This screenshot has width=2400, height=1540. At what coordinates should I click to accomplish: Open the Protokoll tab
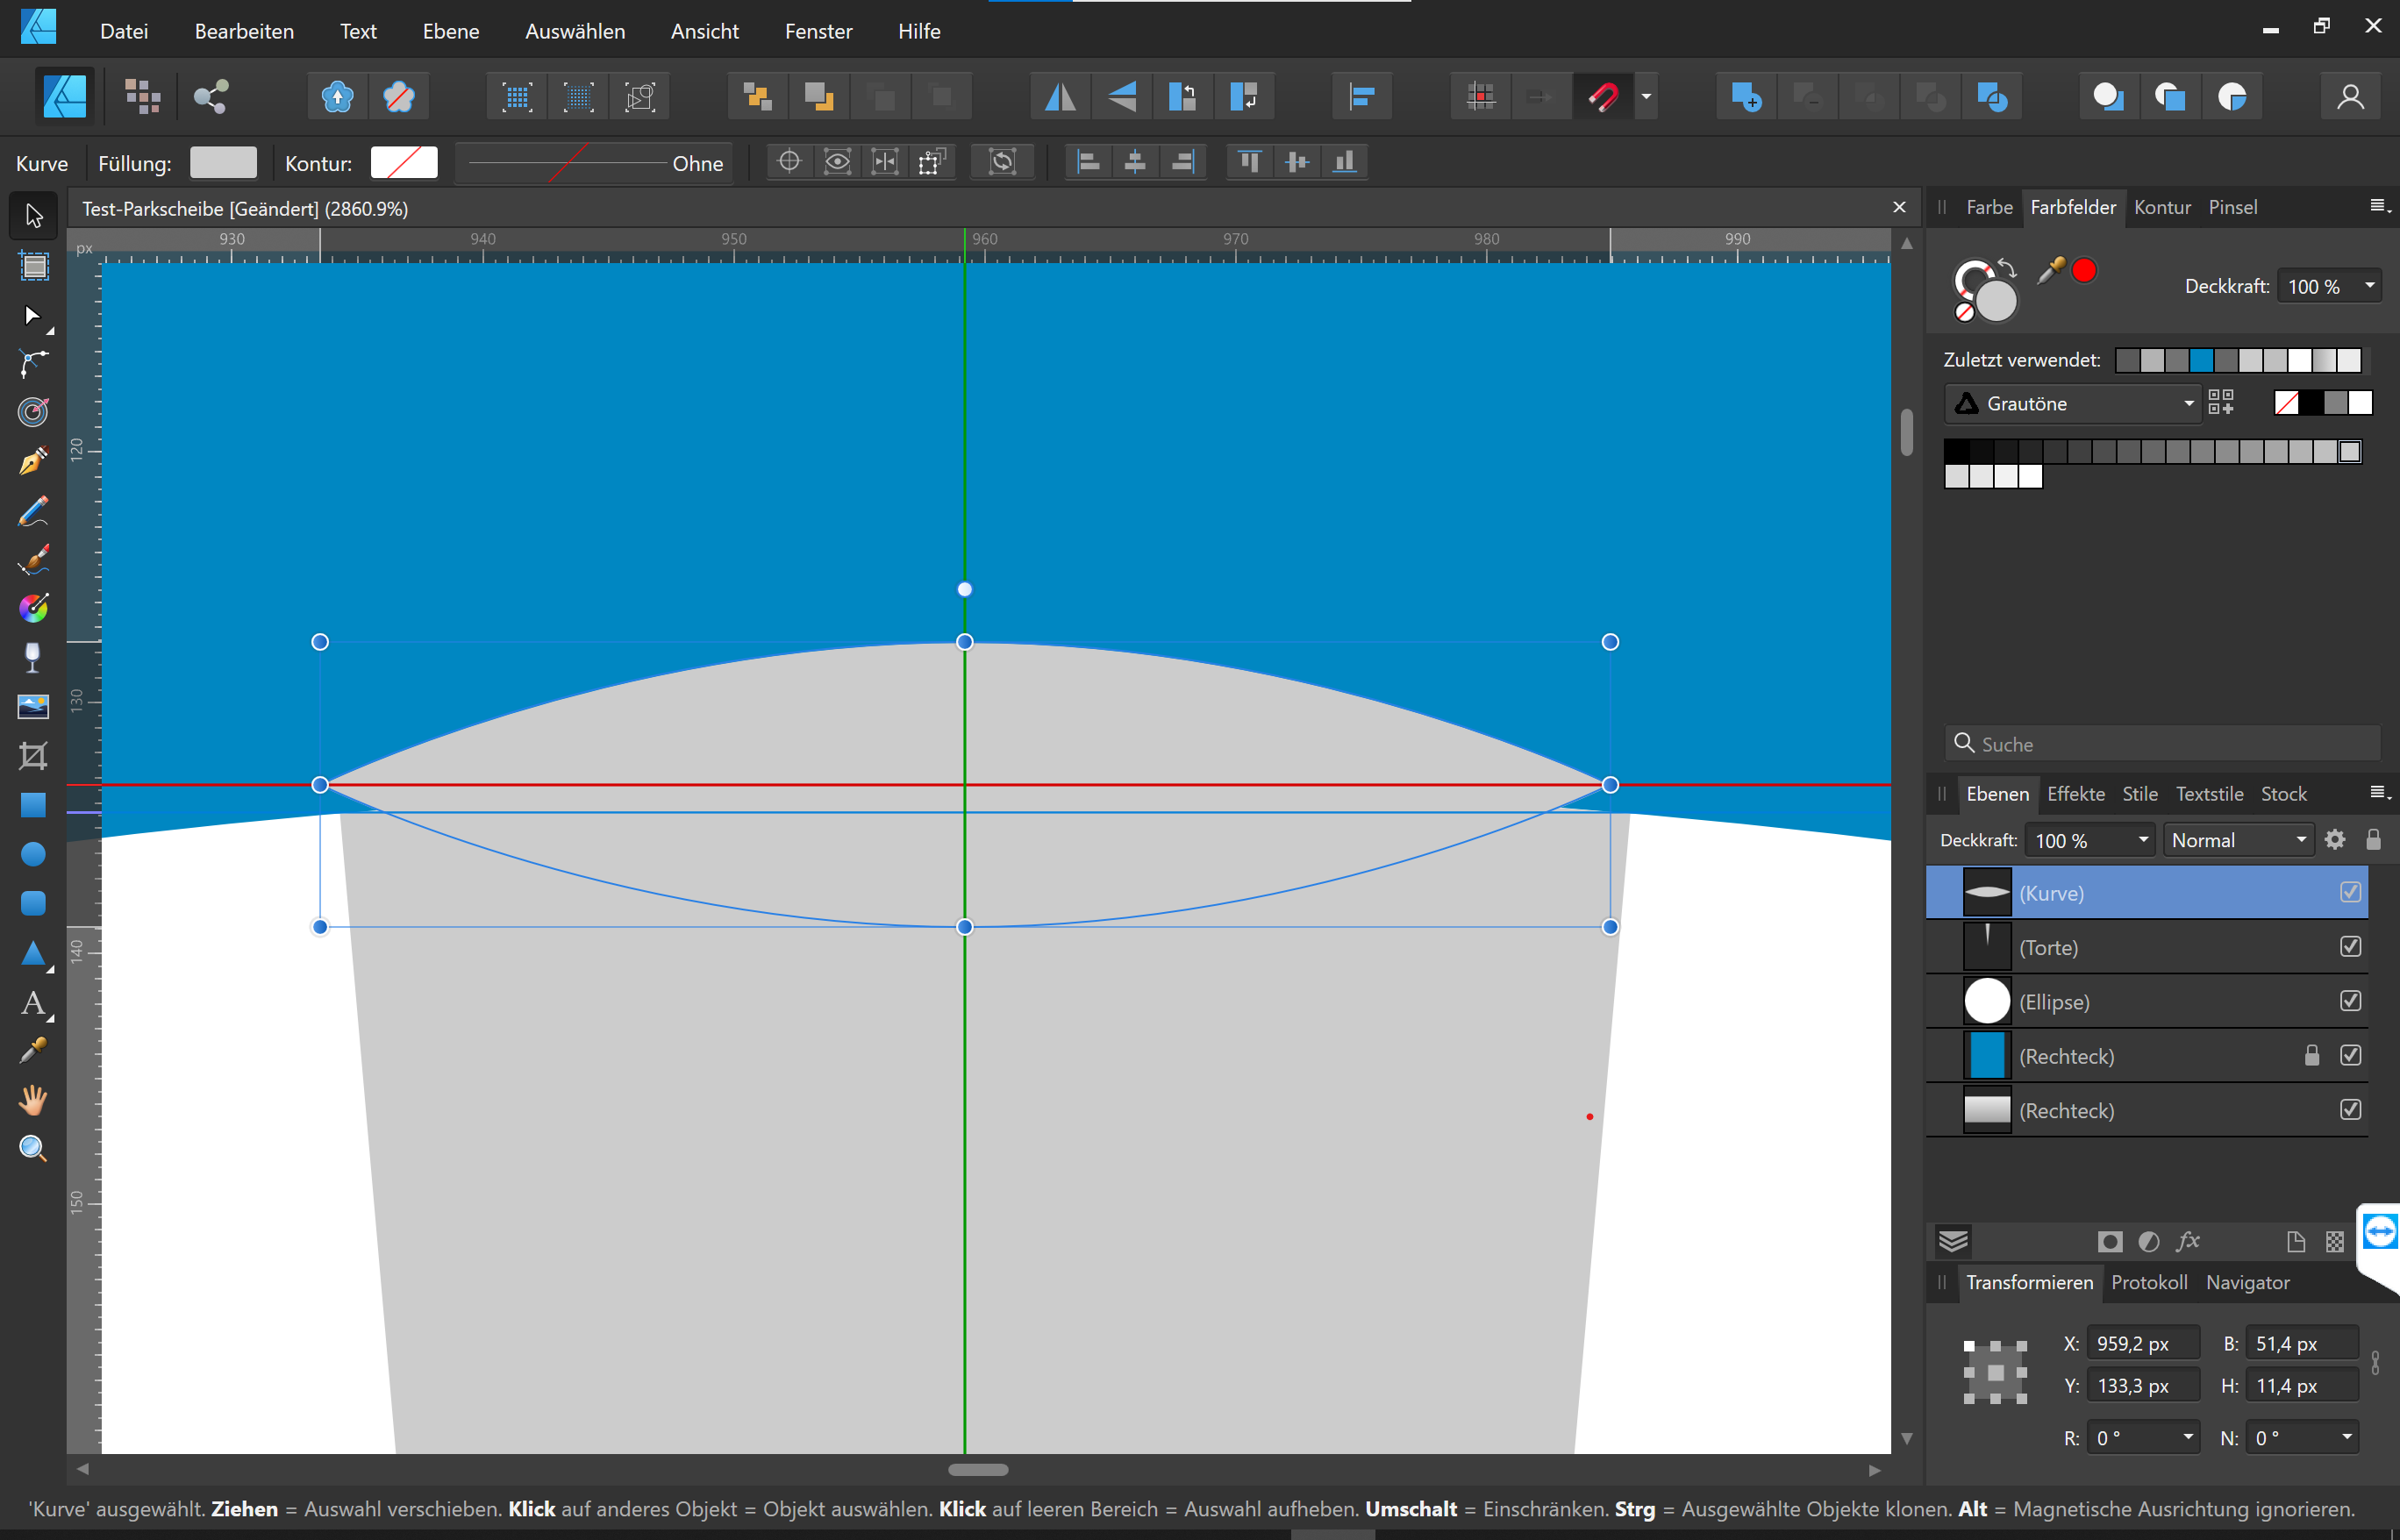(2148, 1282)
